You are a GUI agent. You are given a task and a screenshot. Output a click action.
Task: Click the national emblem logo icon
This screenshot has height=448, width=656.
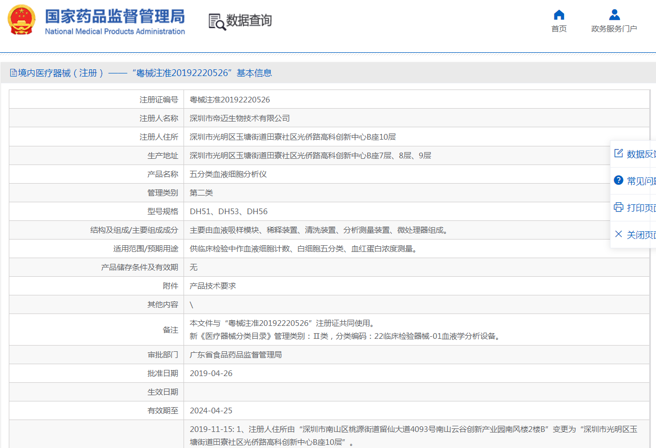click(22, 20)
